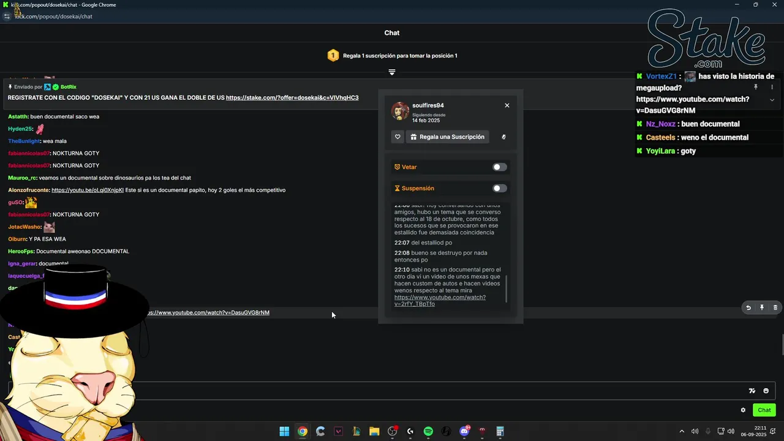This screenshot has width=784, height=441.
Task: Click pin icon in VortexZ1 overlay message
Action: tap(756, 88)
